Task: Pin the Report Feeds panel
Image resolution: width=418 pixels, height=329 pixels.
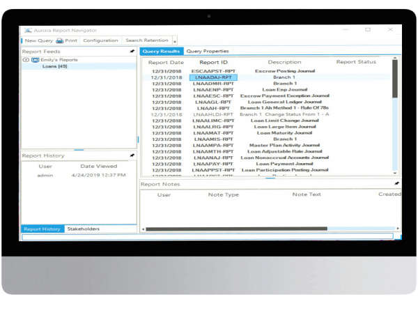Action: tap(132, 52)
